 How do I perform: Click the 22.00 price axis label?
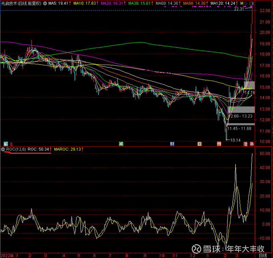(x=265, y=11)
